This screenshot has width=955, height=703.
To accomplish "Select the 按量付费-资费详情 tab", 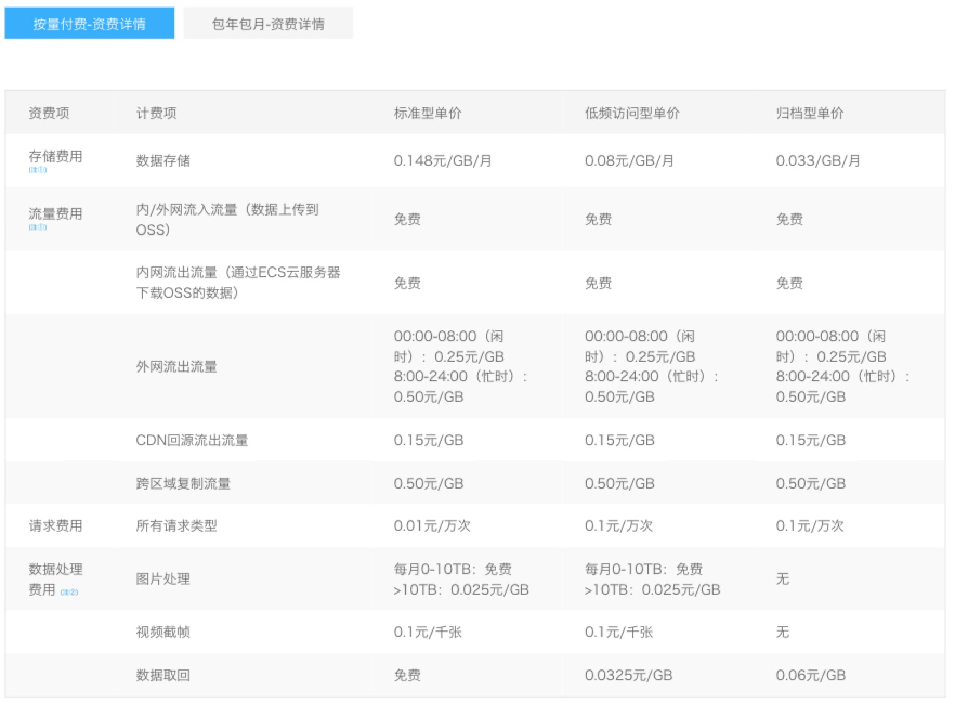I will pos(89,23).
